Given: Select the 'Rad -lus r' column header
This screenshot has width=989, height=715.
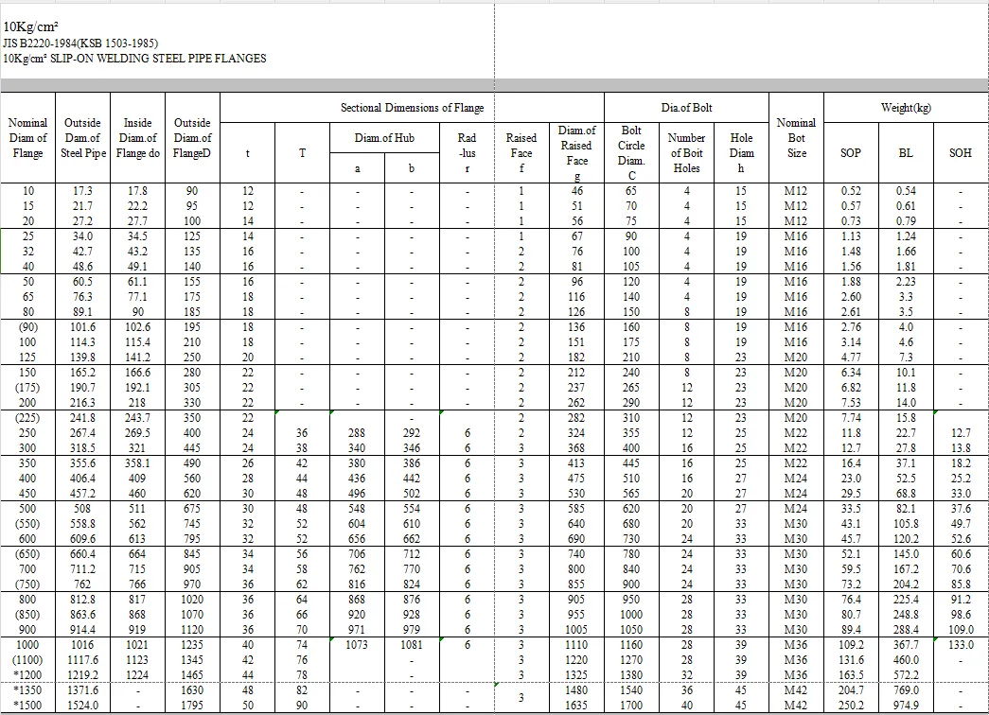Looking at the screenshot, I should click(467, 153).
